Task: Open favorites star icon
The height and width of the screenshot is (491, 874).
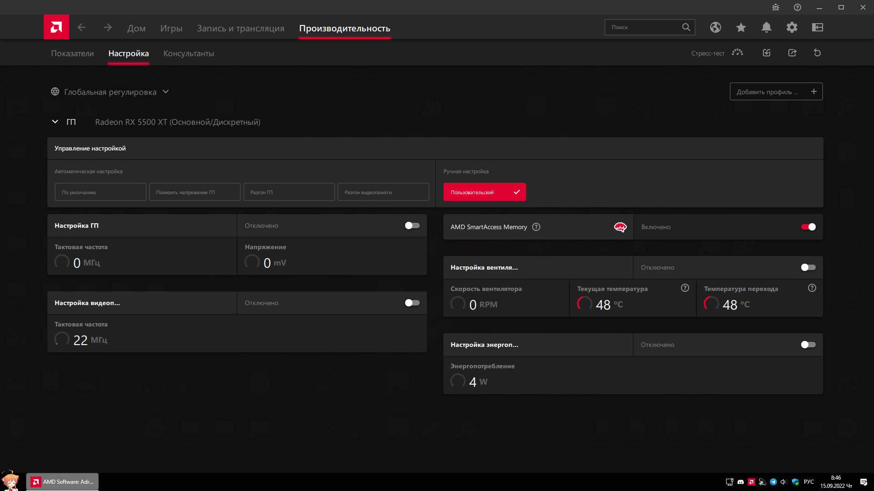Action: click(741, 27)
